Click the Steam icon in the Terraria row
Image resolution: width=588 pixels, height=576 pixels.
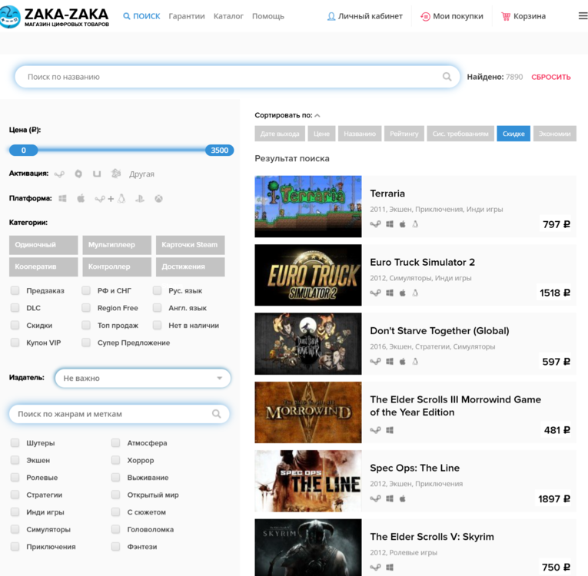[375, 224]
